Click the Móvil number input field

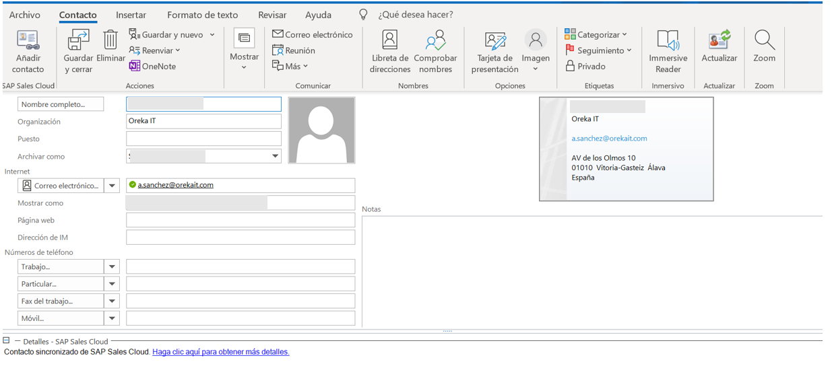241,318
